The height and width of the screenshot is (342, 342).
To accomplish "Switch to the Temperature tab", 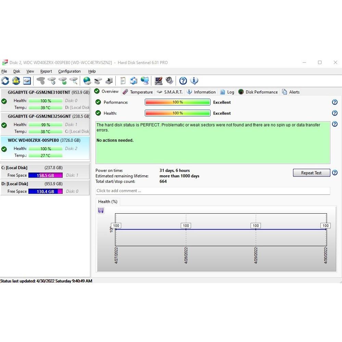I will click(x=138, y=92).
